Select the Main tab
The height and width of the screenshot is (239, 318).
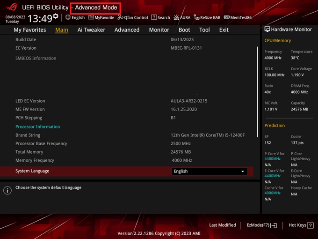pyautogui.click(x=62, y=30)
